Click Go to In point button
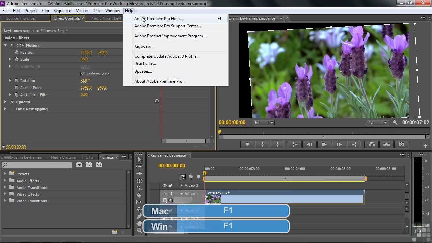Screen dimensions: 432x243 pos(295,144)
